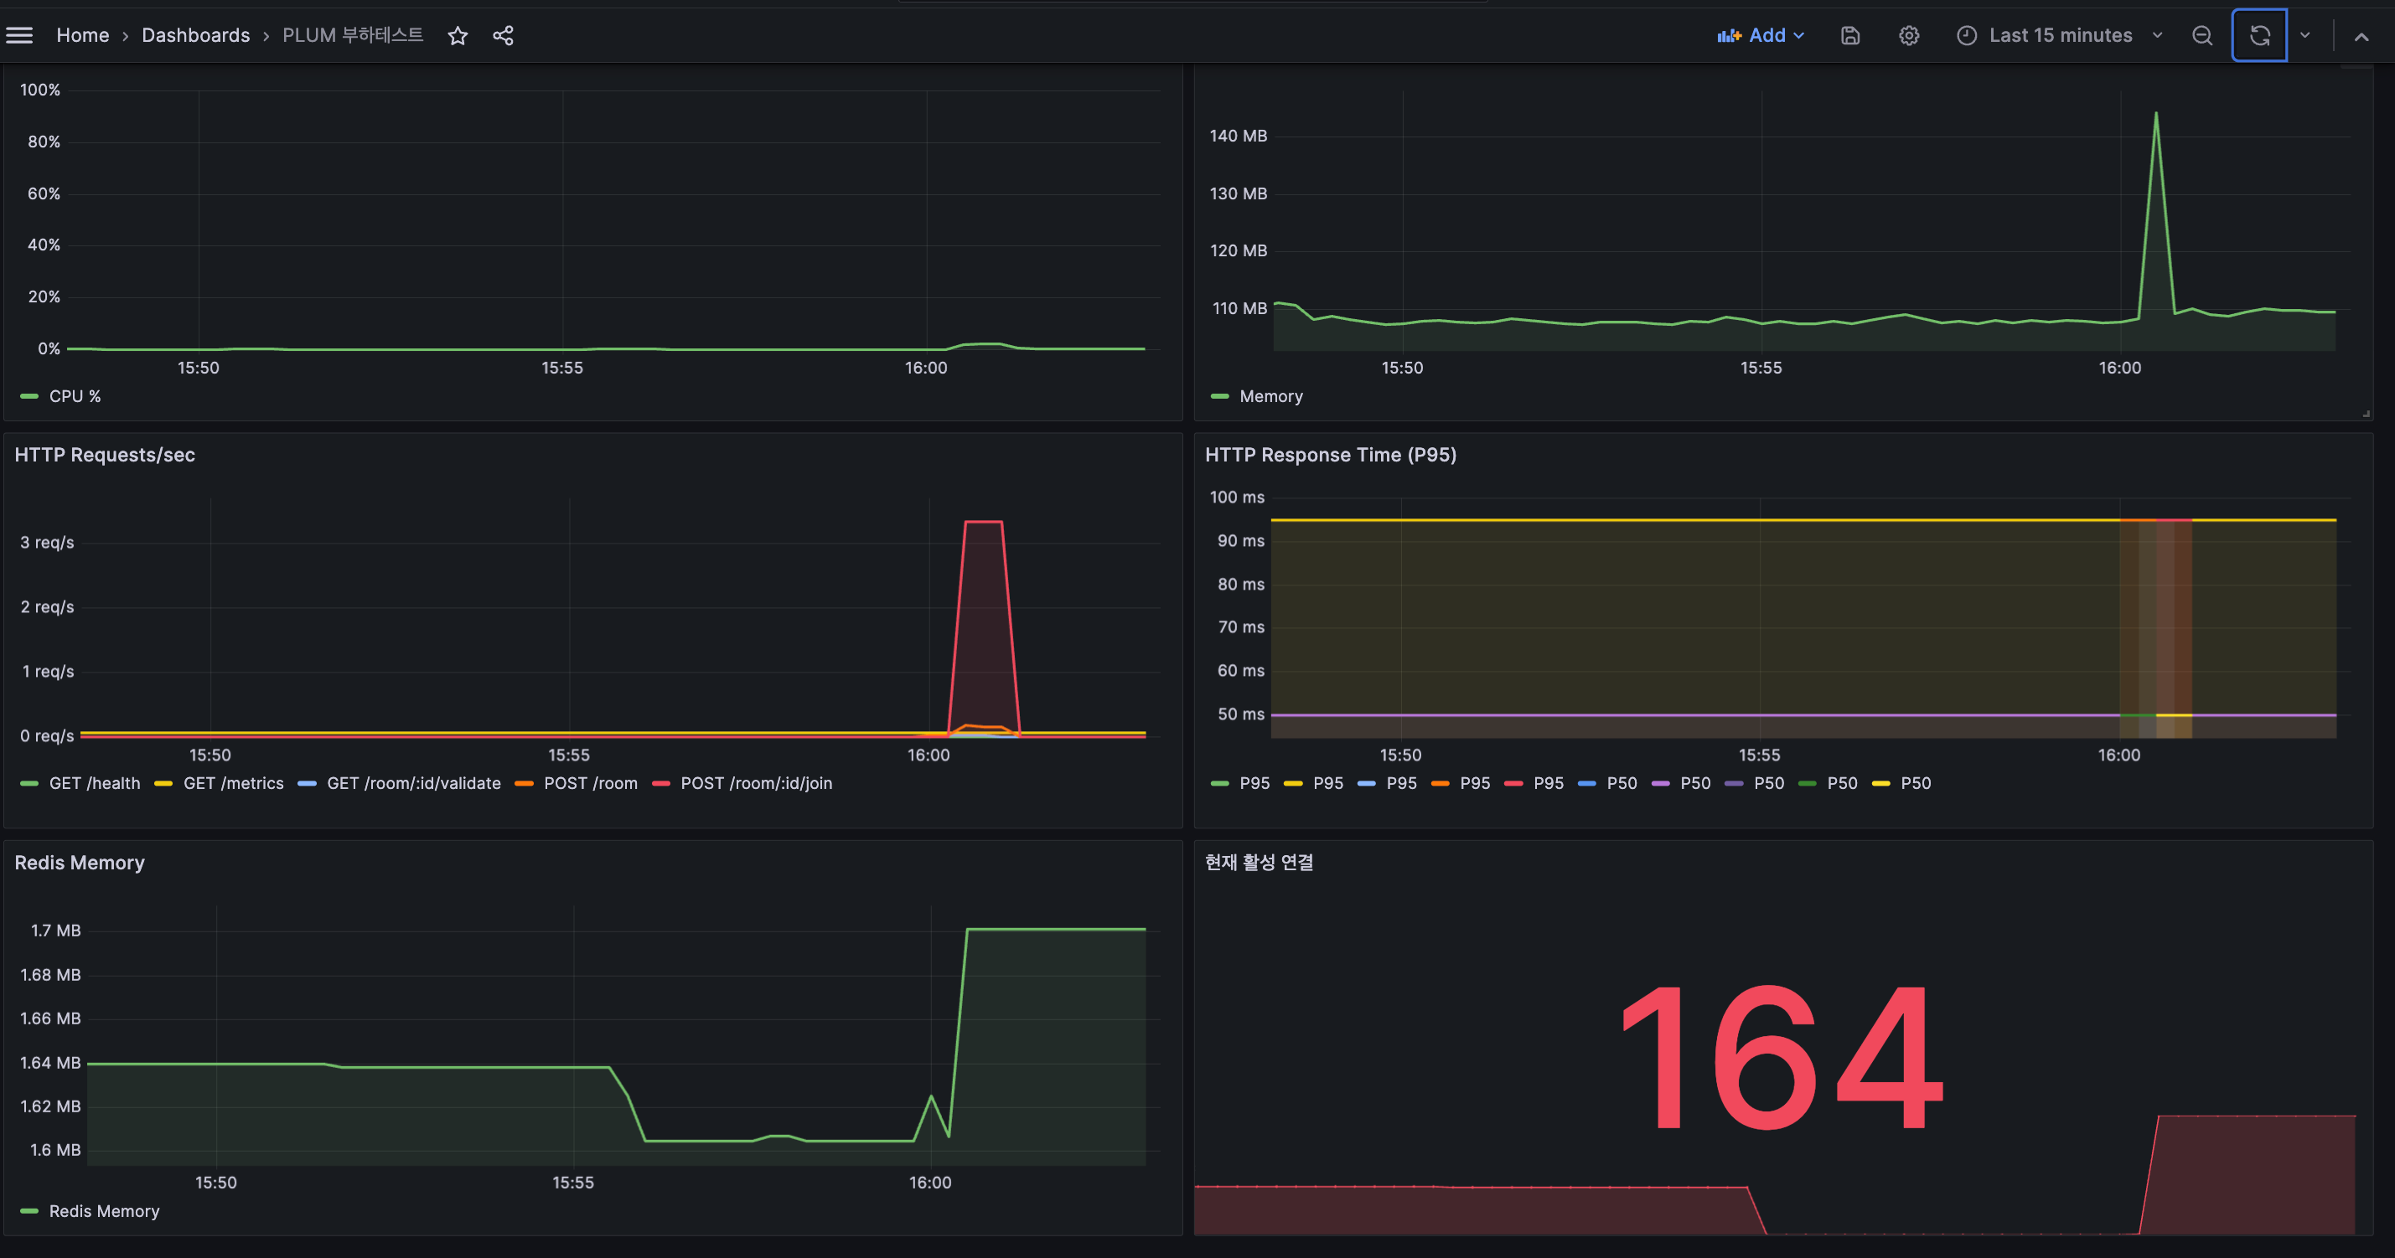
Task: Toggle GET /health series in legend
Action: pos(81,783)
